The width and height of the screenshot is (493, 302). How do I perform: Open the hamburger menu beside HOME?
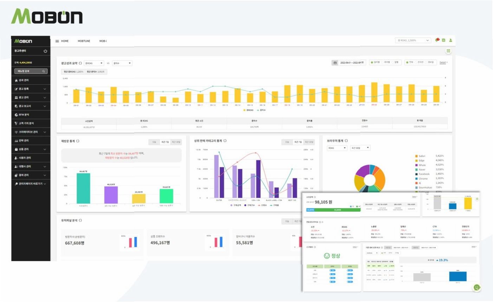(57, 41)
